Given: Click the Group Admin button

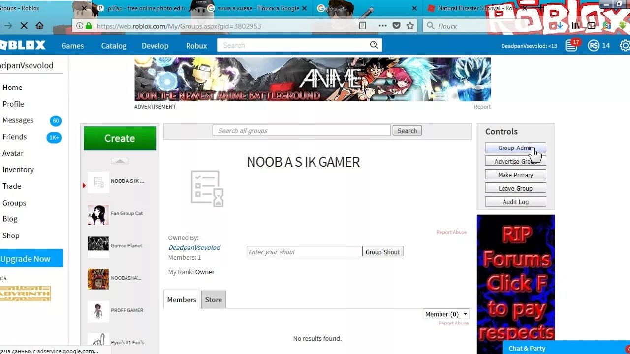Looking at the screenshot, I should tap(515, 147).
